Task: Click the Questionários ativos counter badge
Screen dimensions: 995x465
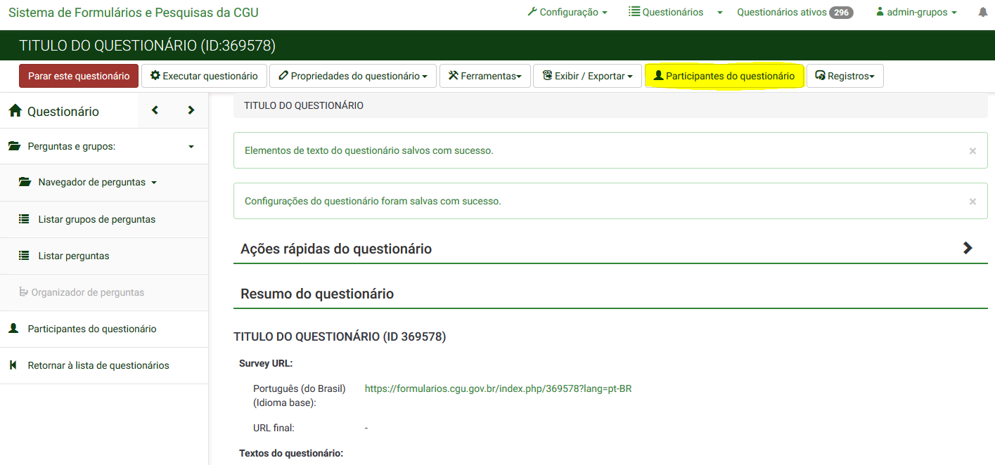Action: 795,11
